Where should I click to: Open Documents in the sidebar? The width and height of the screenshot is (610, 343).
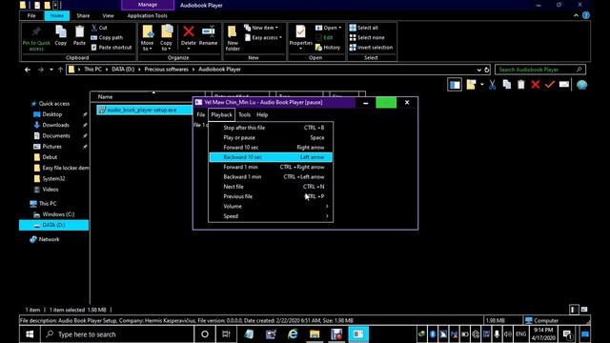click(x=56, y=135)
